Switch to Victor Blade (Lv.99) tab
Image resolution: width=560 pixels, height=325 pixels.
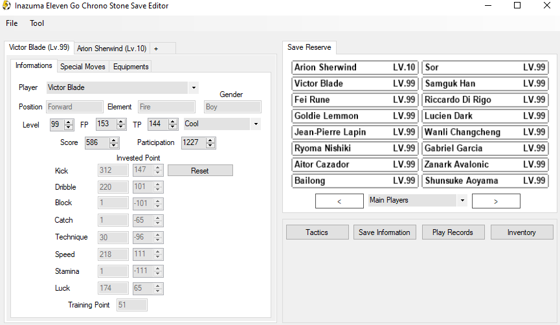[x=39, y=47]
